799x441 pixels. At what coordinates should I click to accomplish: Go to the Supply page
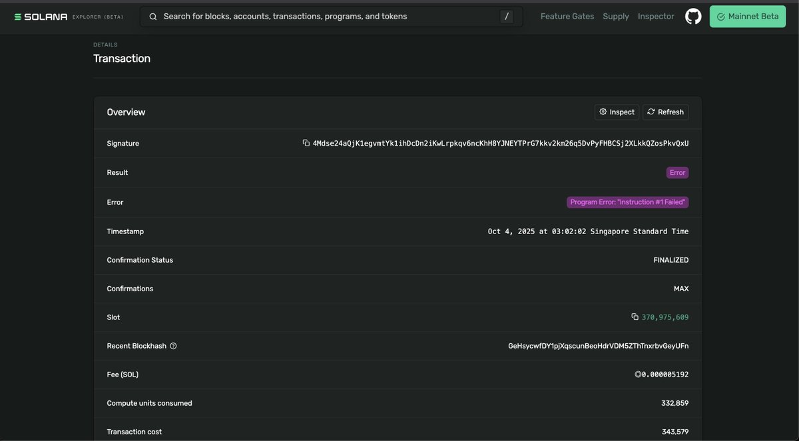(x=616, y=17)
